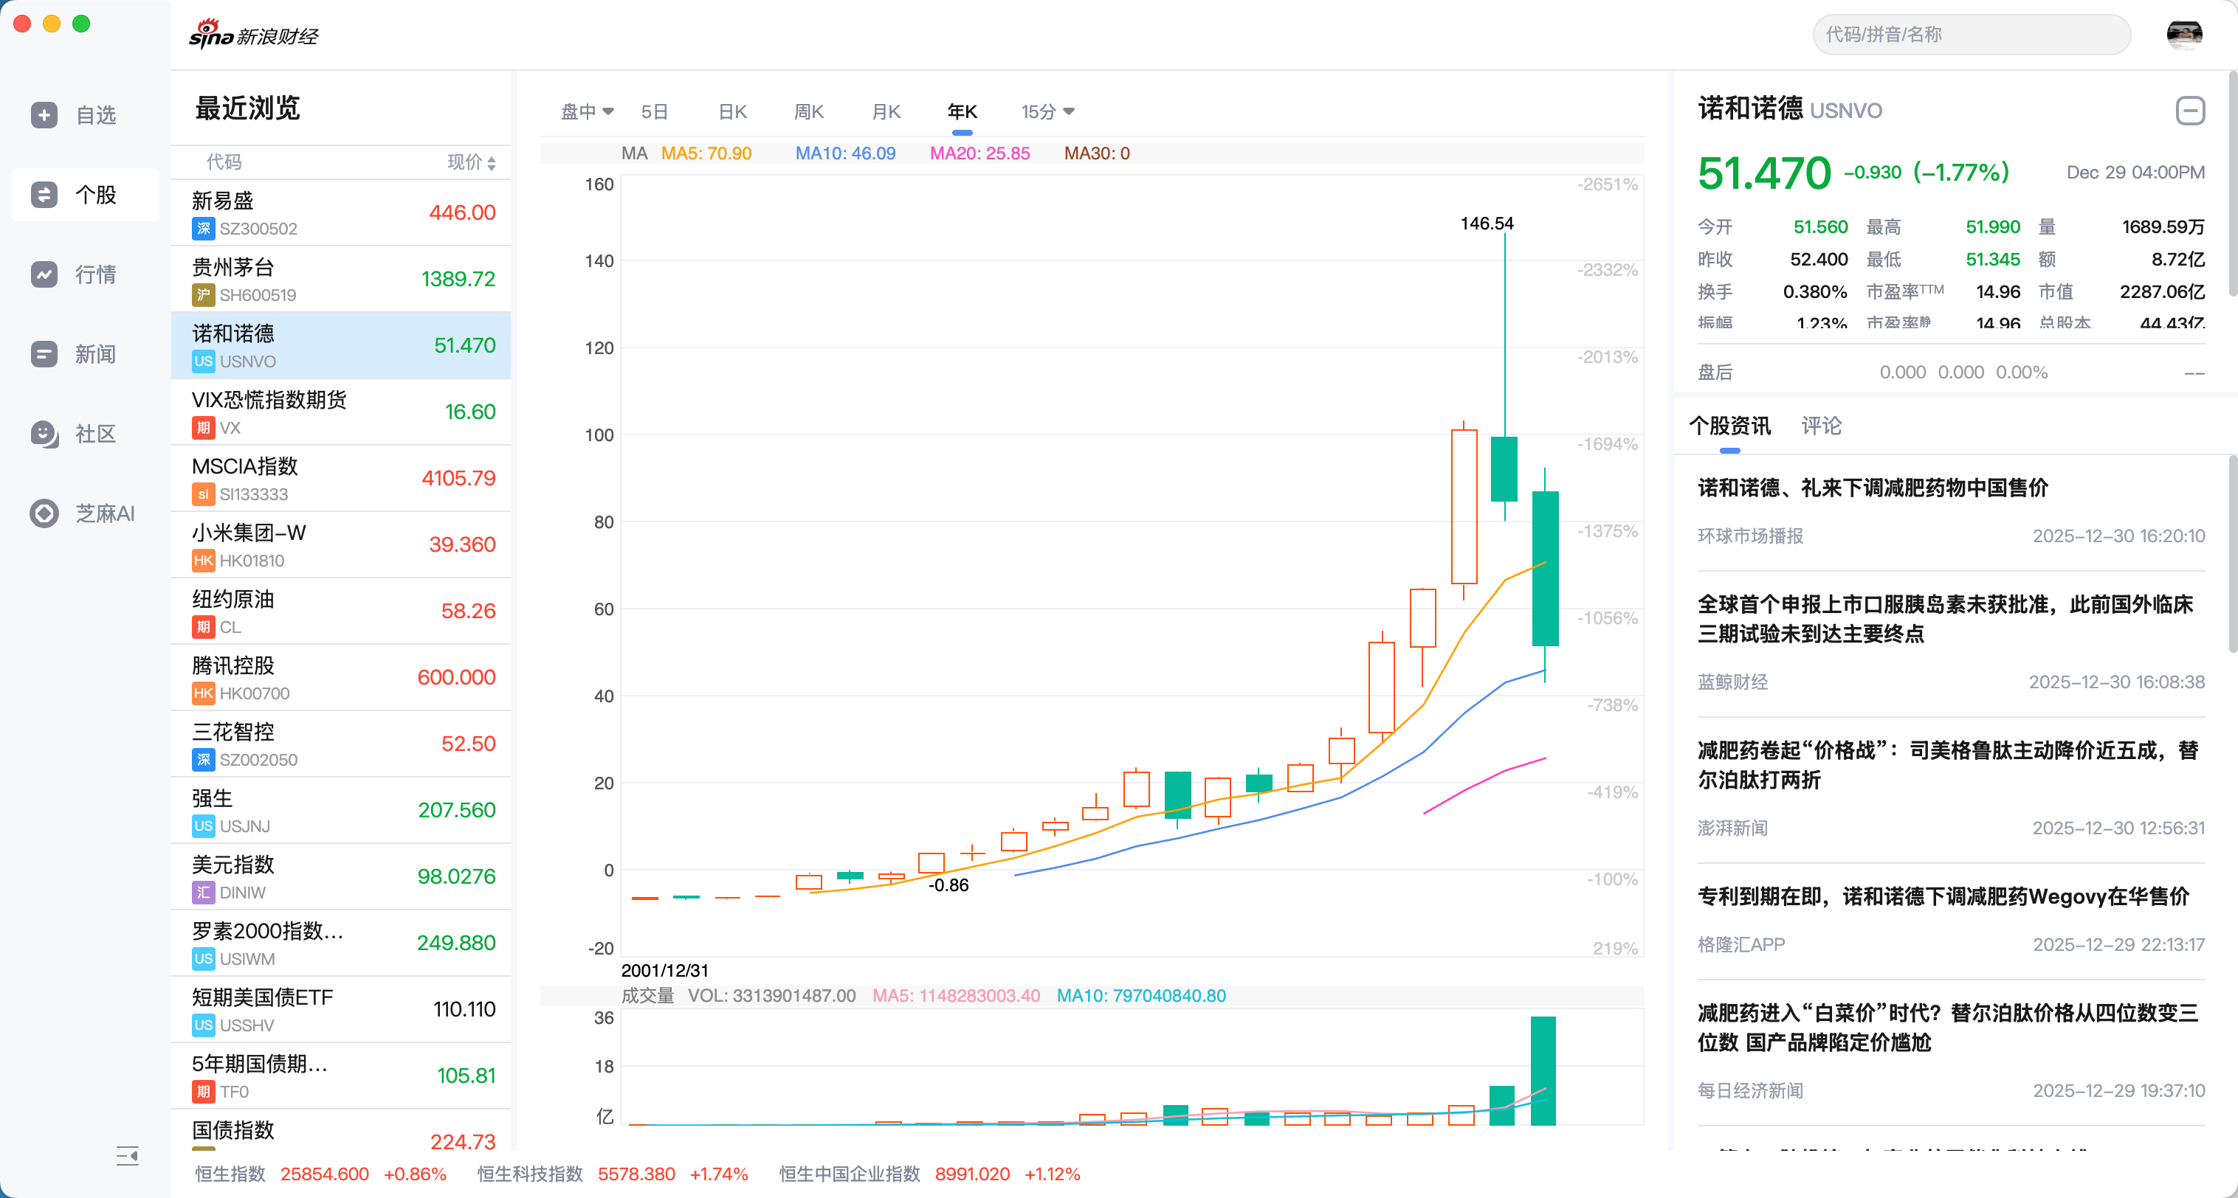This screenshot has height=1198, width=2238.
Task: Open the 芝麻AI assistant icon
Action: point(44,513)
